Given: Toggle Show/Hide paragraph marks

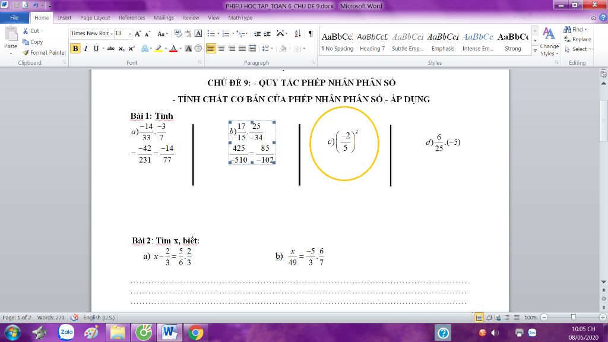Looking at the screenshot, I should [x=311, y=34].
